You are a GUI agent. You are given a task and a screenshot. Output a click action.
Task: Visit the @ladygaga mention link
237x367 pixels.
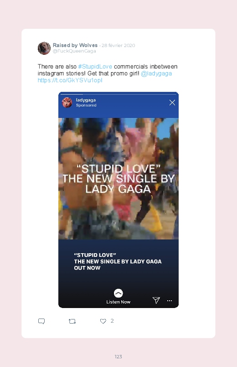coord(156,74)
